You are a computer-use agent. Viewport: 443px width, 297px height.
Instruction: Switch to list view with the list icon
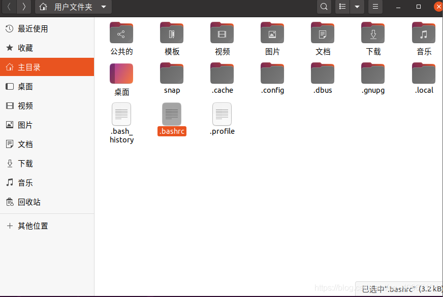coord(342,7)
